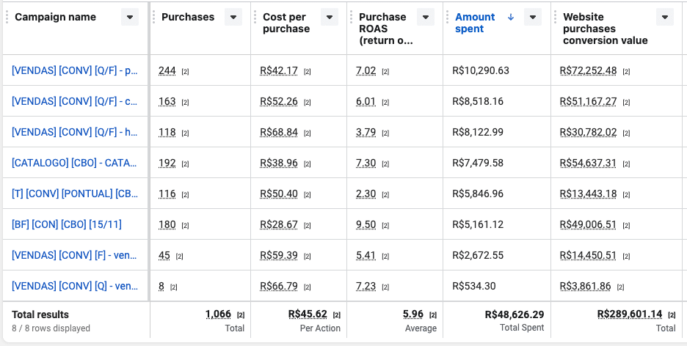
Task: Click the Amount spent descending sort arrow
Action: coord(510,17)
